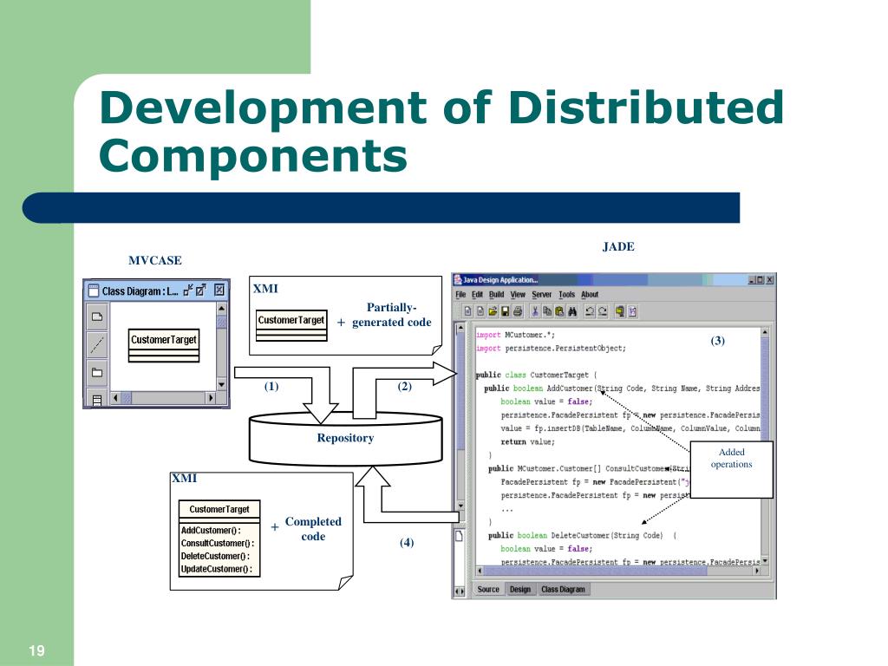This screenshot has width=888, height=666.
Task: Click 'boolean value = false;' under AddCustomer
Action: click(546, 402)
